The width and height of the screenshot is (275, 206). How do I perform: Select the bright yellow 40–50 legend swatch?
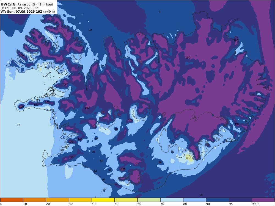[x=103, y=200]
